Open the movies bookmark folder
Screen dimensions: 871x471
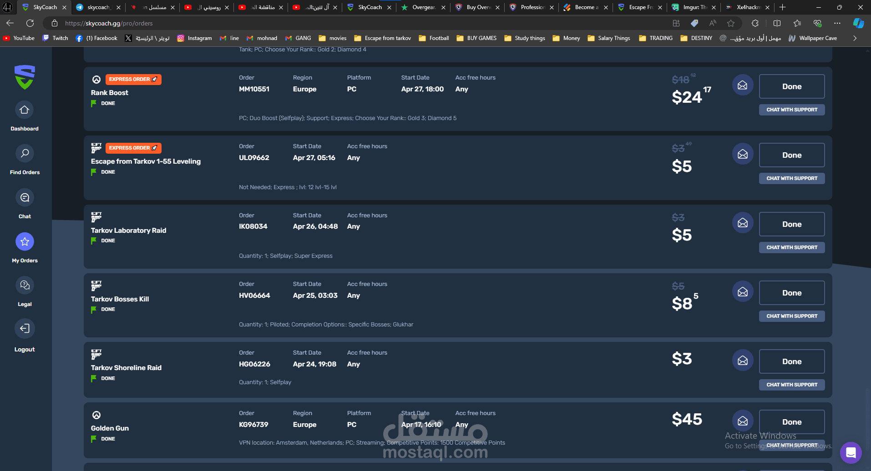coord(332,38)
